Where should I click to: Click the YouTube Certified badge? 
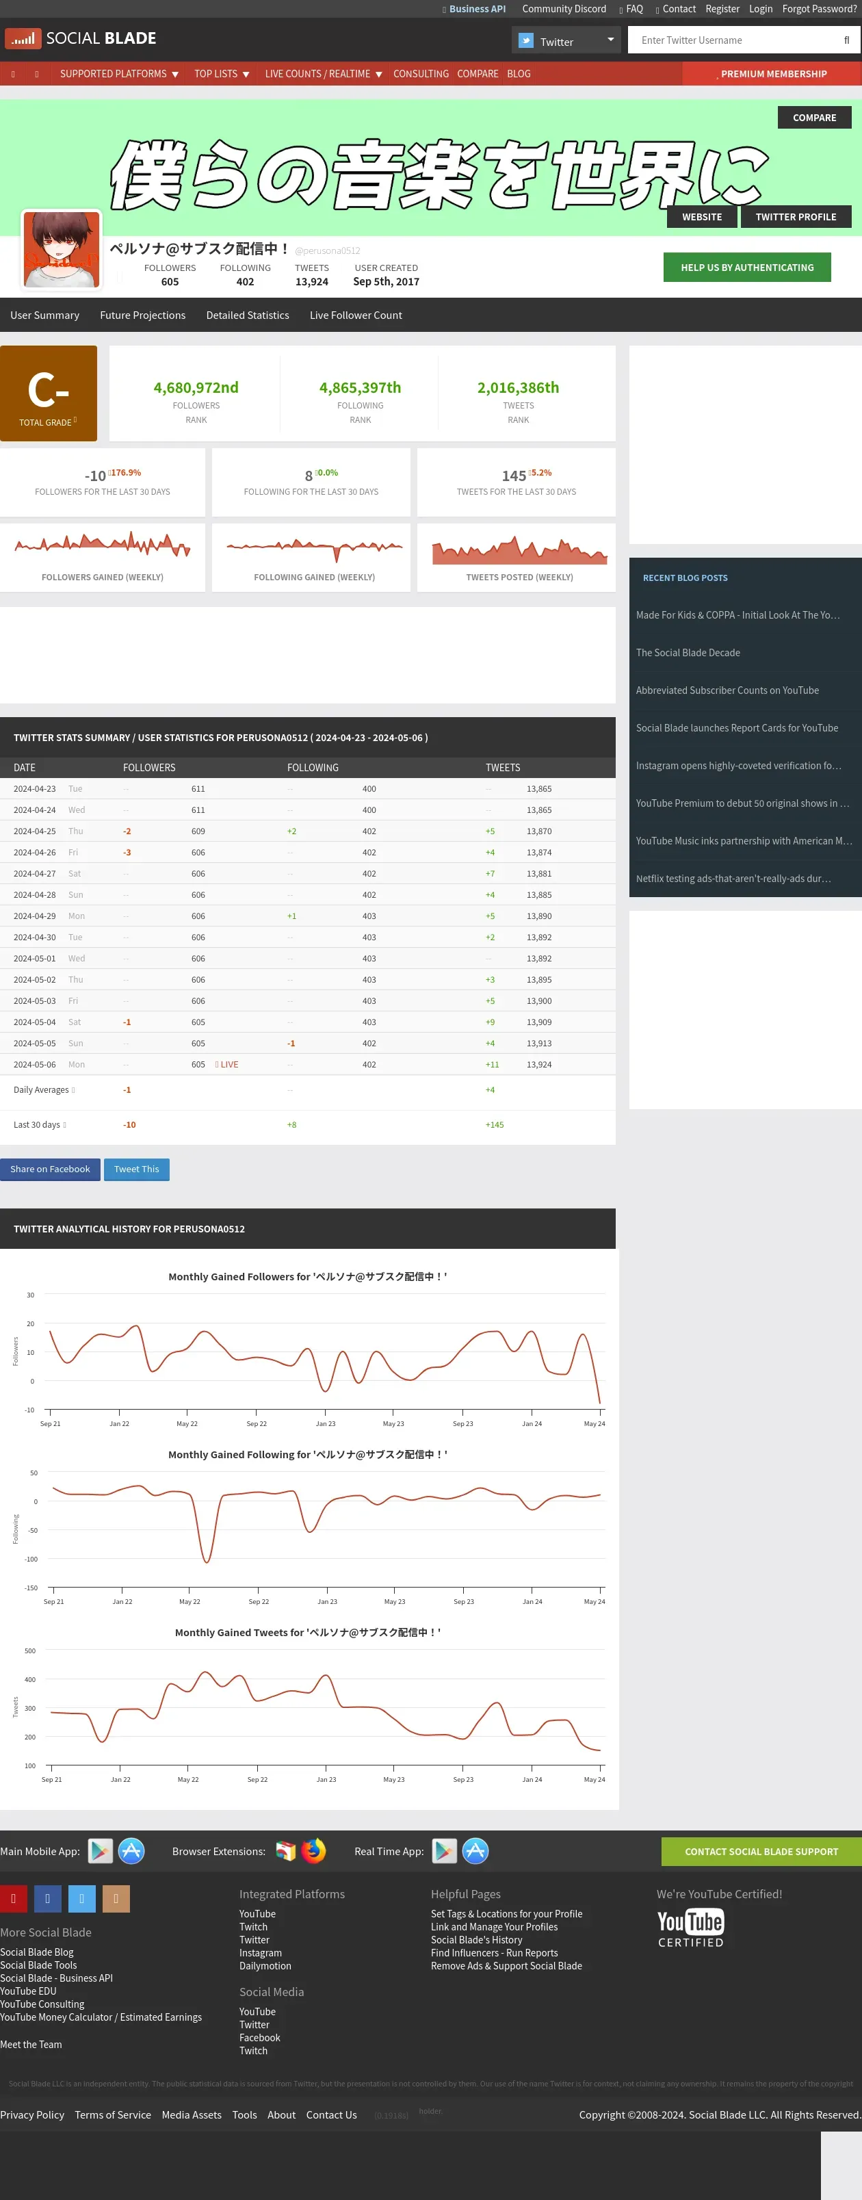tap(690, 1928)
